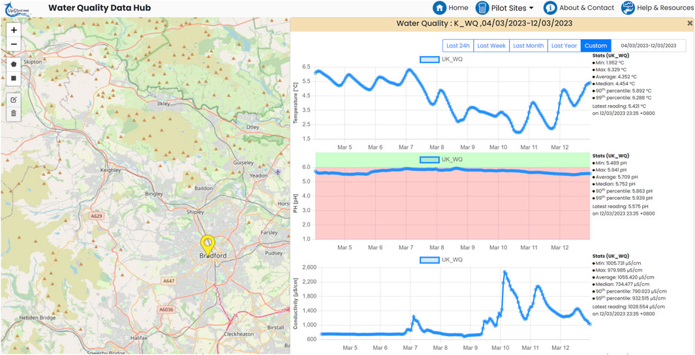This screenshot has width=695, height=355.
Task: Click Cleckheaton label on the map
Action: (x=238, y=335)
